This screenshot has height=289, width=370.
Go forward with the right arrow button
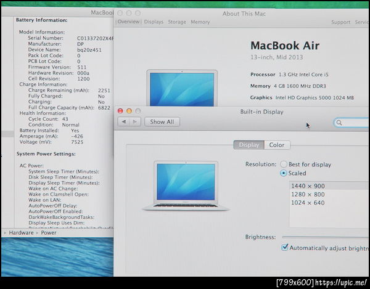tap(135, 121)
